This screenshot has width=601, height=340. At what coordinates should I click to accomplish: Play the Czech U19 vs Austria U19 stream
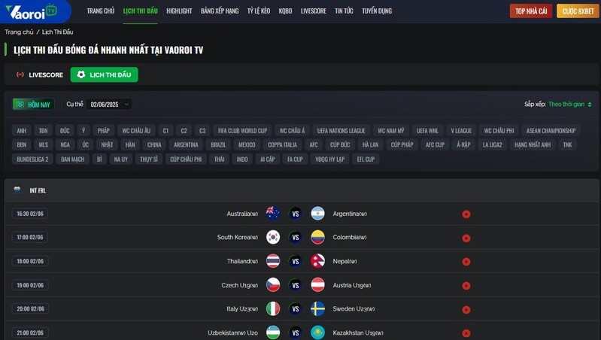point(466,286)
